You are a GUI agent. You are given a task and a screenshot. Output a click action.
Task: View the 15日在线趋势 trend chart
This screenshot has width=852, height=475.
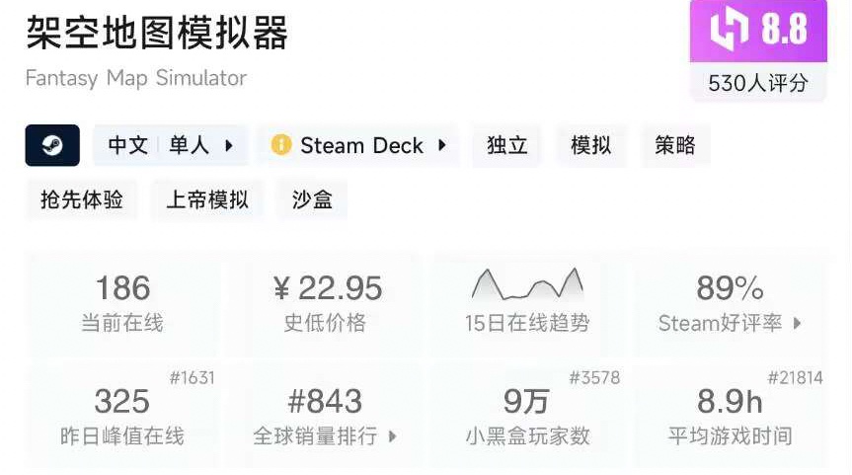pos(527,285)
